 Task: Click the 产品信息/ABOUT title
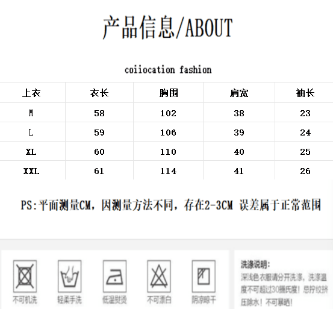click(x=168, y=27)
